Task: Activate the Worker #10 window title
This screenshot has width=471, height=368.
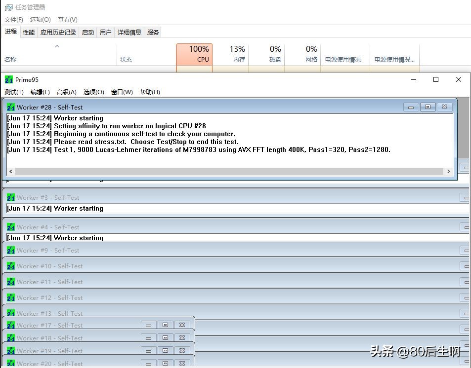Action: 49,266
